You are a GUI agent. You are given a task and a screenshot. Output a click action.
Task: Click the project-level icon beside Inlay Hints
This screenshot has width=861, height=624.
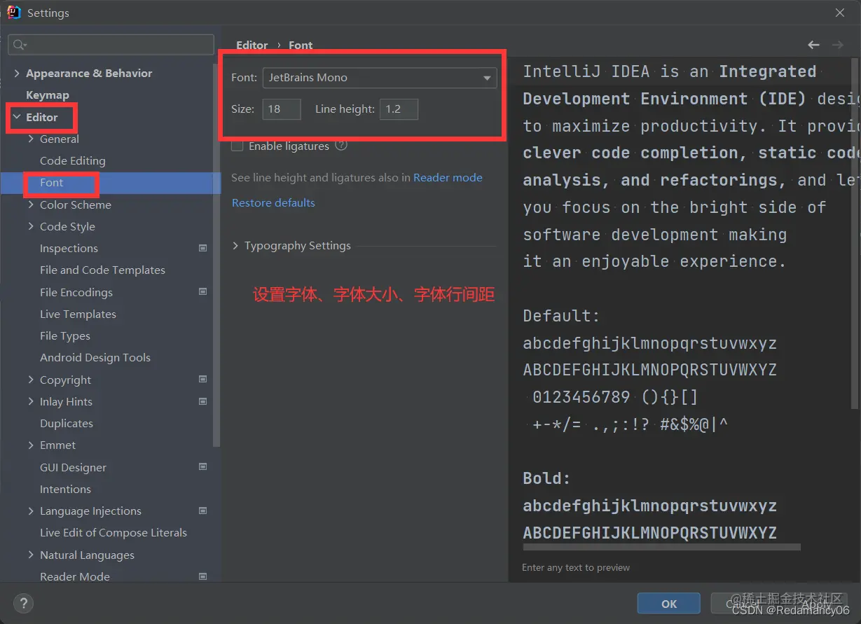pyautogui.click(x=203, y=401)
